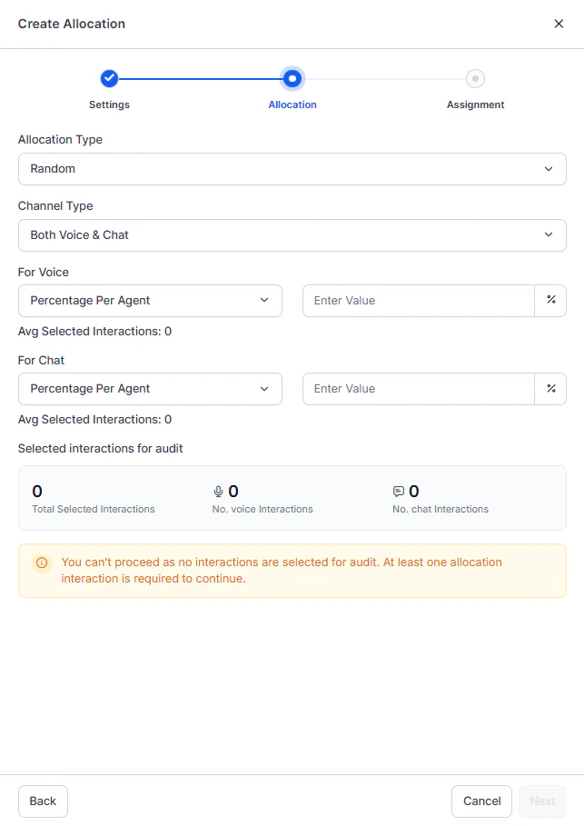Click the Assignment step circle indicator

[x=475, y=79]
